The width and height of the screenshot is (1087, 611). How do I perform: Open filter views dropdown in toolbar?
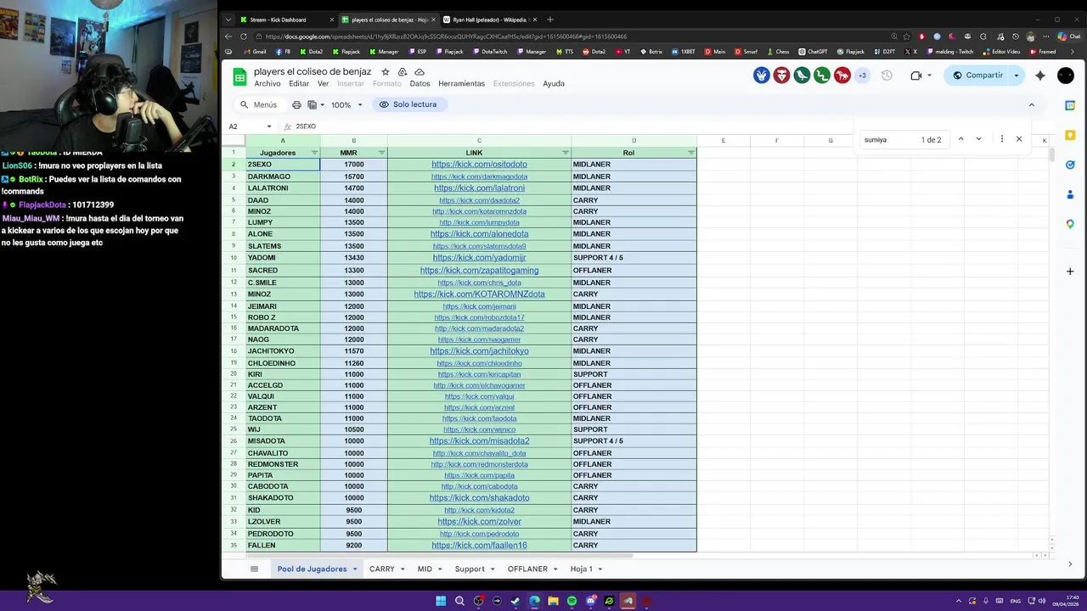click(x=315, y=105)
